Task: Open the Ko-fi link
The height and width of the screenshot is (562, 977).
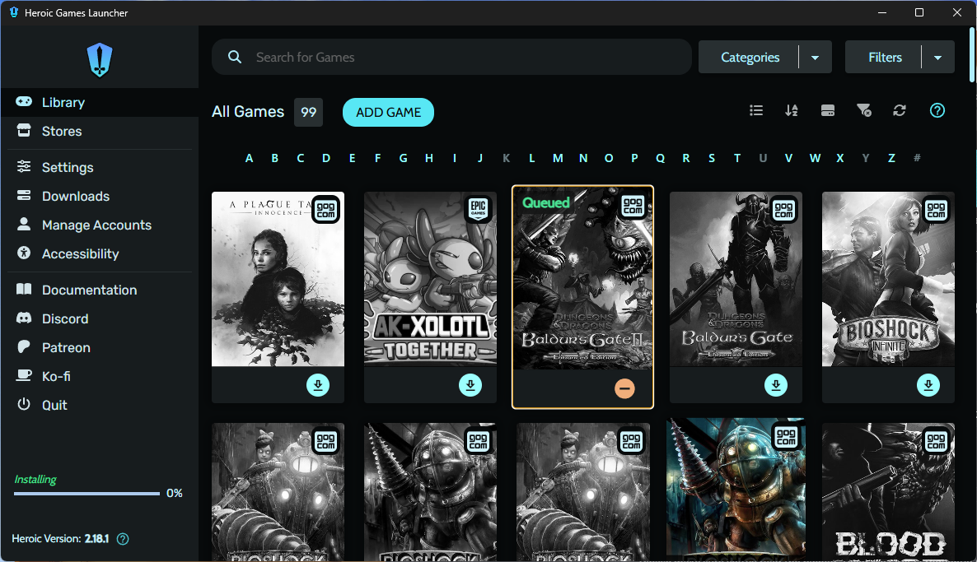Action: point(100,376)
